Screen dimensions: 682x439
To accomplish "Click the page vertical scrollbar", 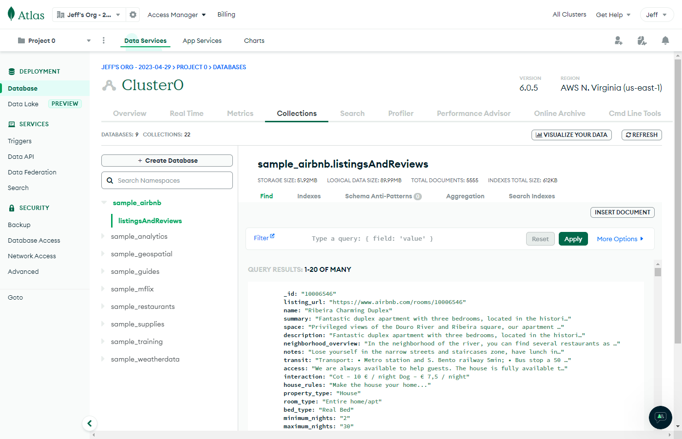I will coord(678,202).
